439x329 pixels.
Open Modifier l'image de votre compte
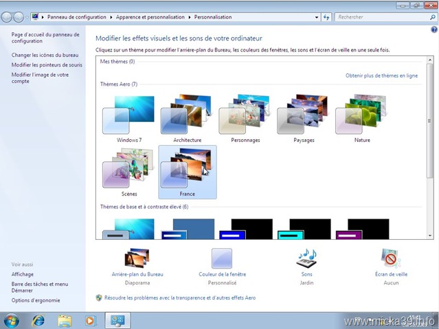pos(40,78)
